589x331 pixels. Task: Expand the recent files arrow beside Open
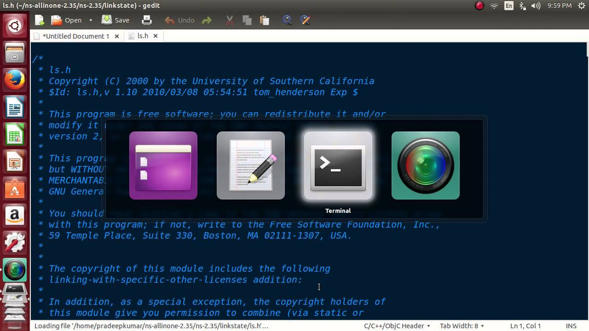click(91, 20)
